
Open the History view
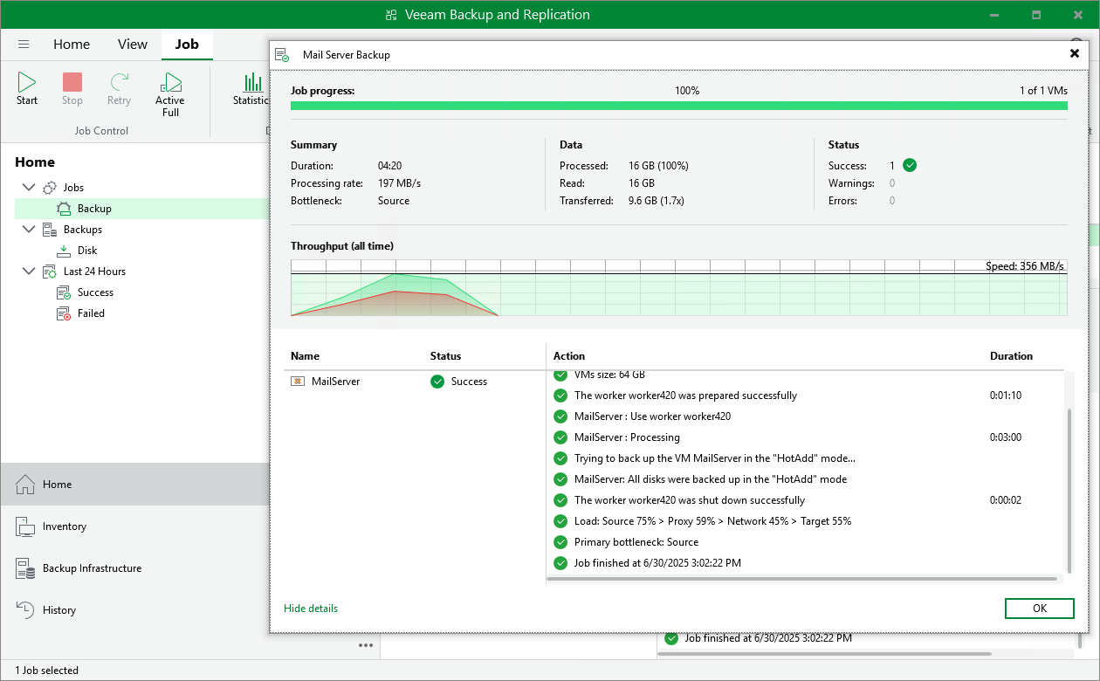pyautogui.click(x=134, y=610)
